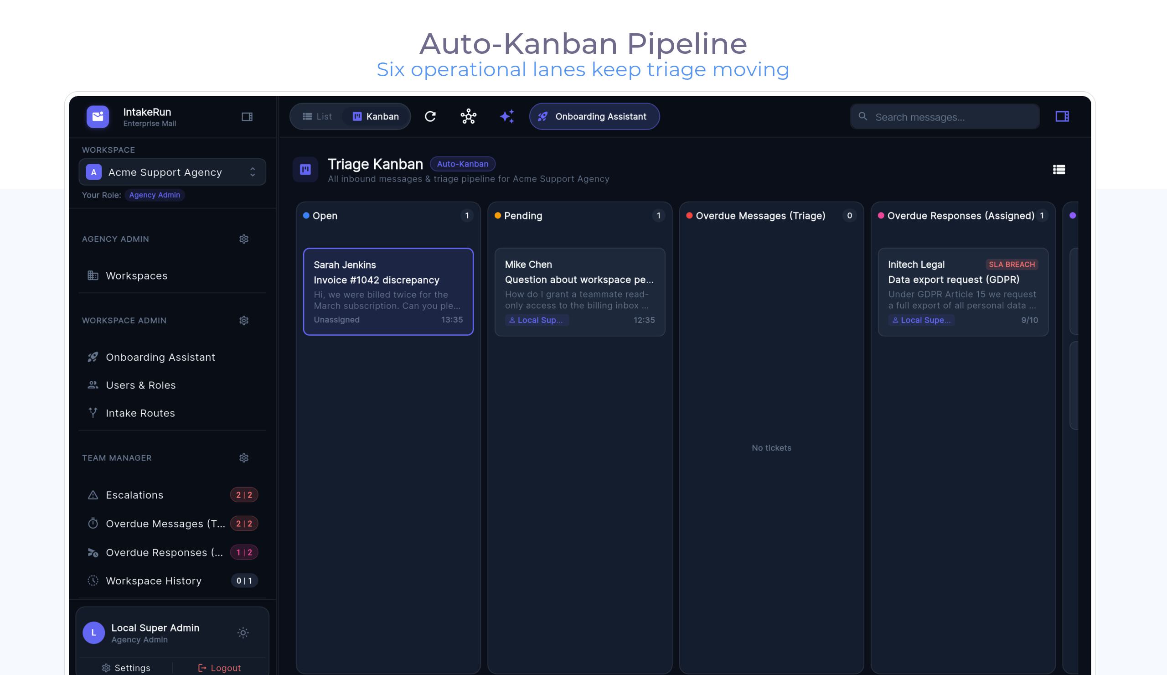Click the SLA BREACH badge
The width and height of the screenshot is (1167, 675).
click(1012, 265)
